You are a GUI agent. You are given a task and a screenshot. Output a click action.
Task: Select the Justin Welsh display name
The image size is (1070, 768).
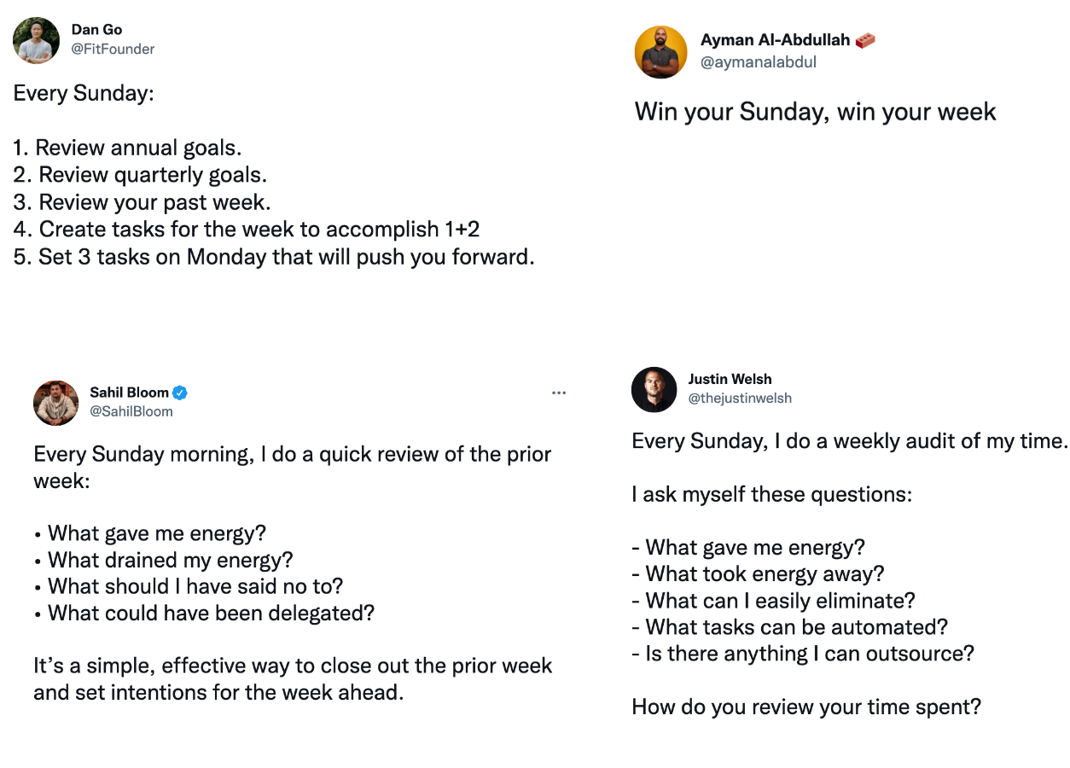pyautogui.click(x=730, y=379)
